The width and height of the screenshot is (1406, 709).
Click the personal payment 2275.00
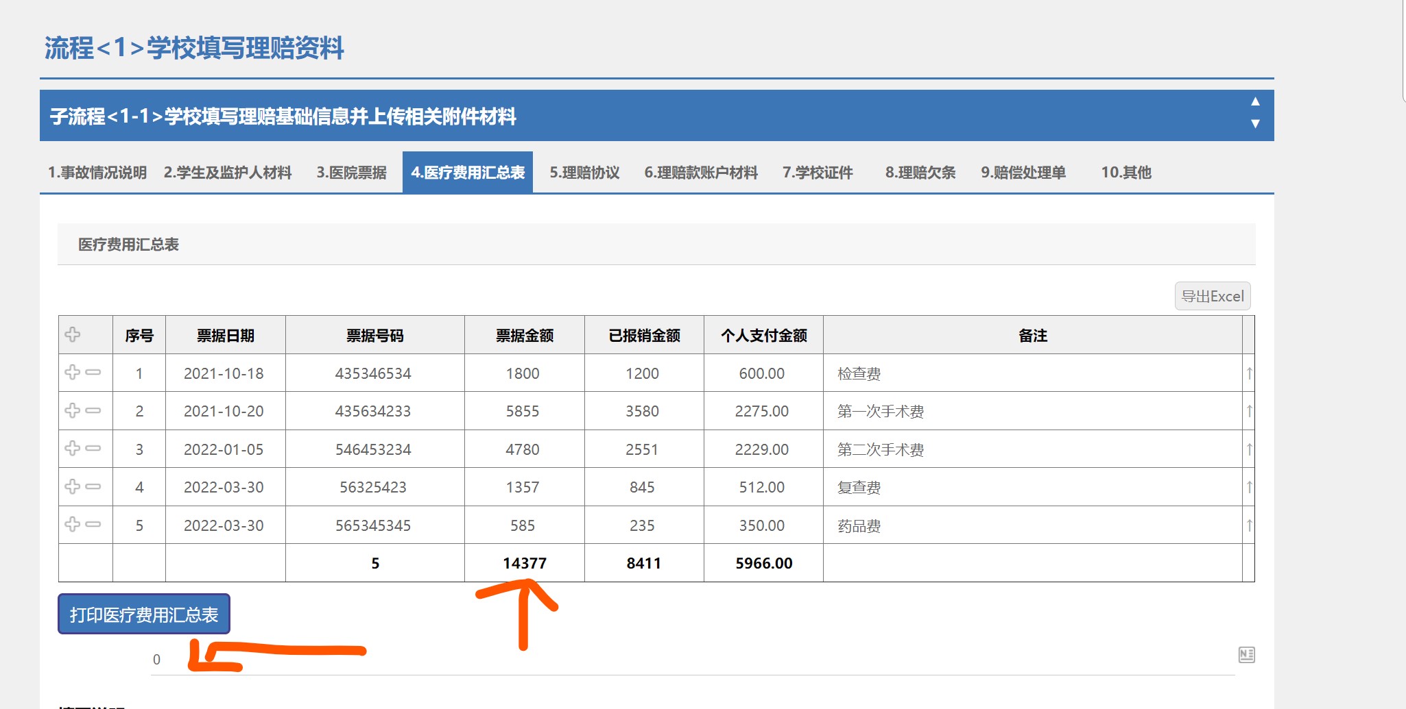pos(762,411)
